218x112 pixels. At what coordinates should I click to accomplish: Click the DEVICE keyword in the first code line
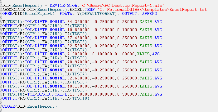[57, 6]
